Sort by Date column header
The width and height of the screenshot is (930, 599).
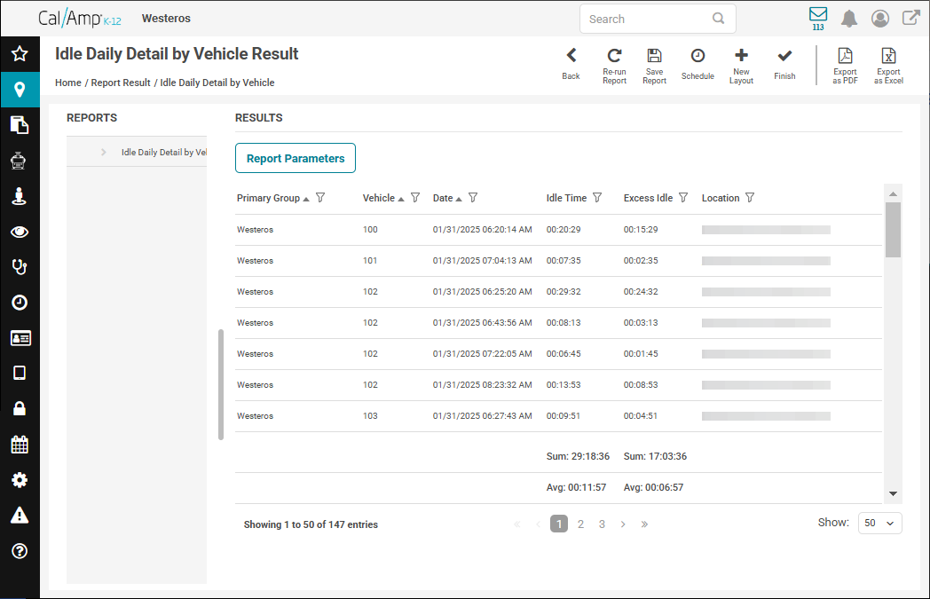[x=447, y=198]
